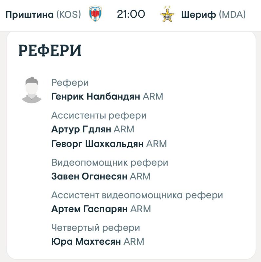Click the Видеопомощник рефери label

[x=110, y=162]
